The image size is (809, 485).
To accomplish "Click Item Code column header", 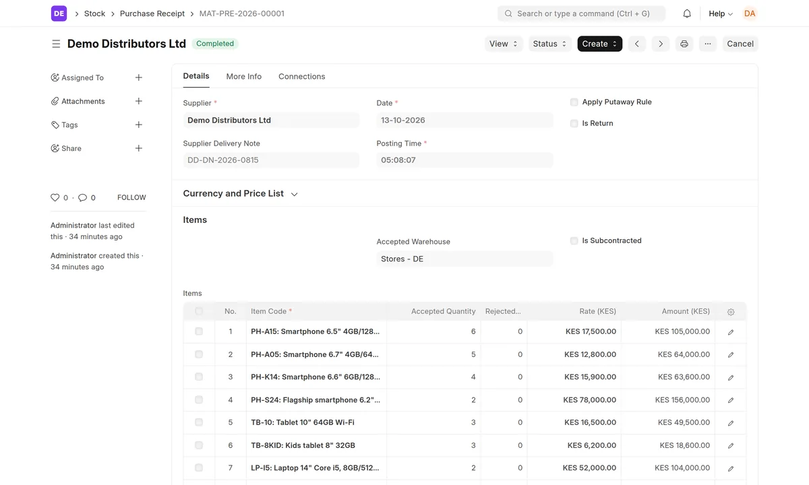I will point(316,311).
